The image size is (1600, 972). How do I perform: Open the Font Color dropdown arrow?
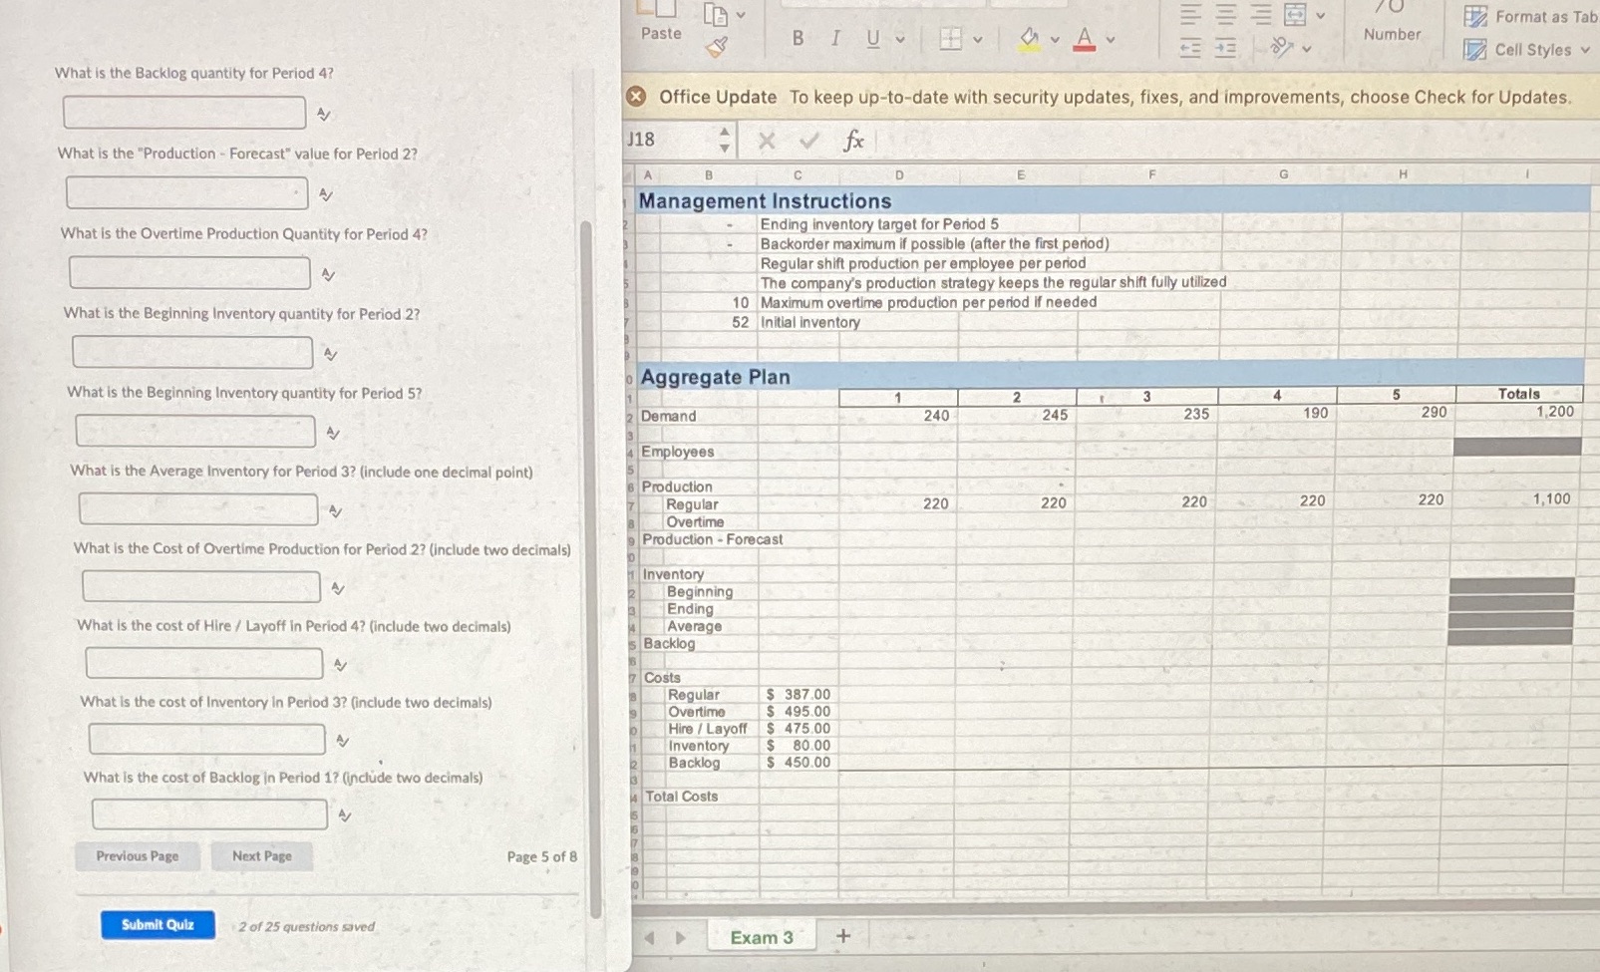1111,40
